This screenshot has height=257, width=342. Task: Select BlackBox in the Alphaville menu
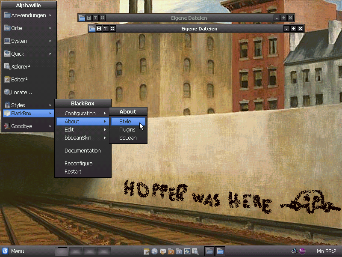[29, 113]
